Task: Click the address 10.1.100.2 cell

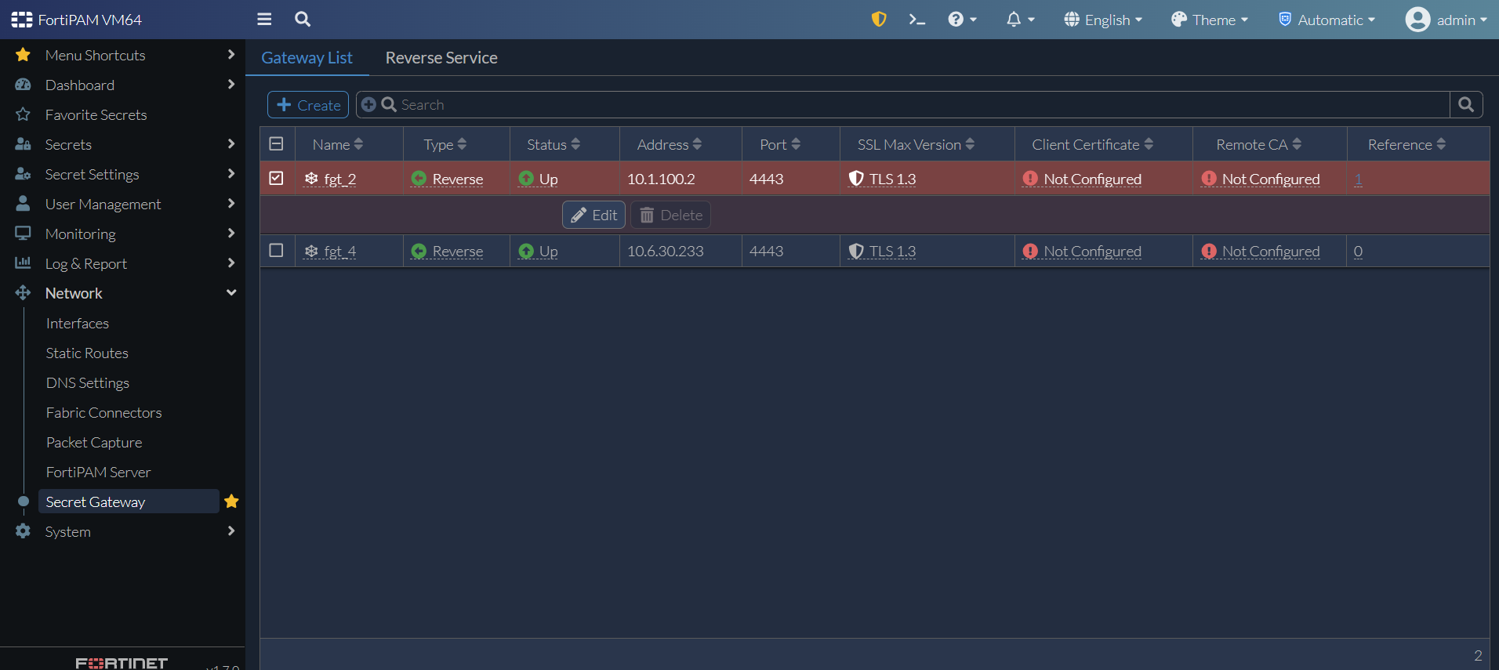Action: coord(661,179)
